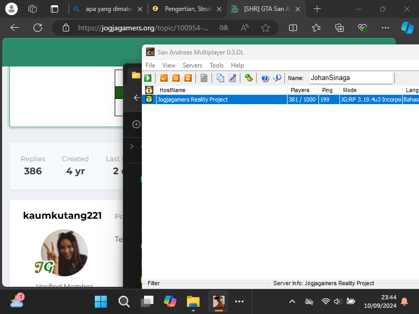Click the unlocked padlock on the Jogjagamers row

pos(149,99)
